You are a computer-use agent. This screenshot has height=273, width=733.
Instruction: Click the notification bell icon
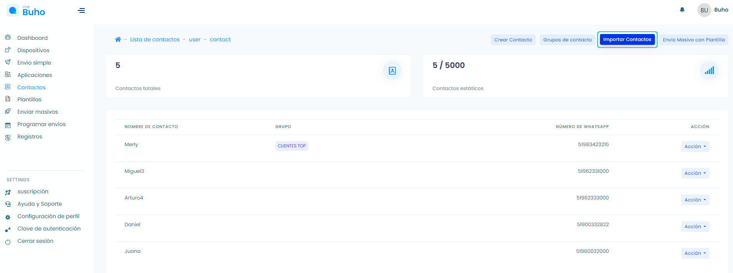682,10
